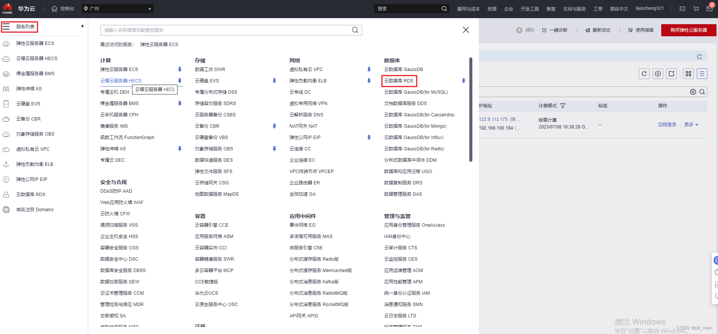This screenshot has height=334, width=718.
Task: Open the 费用与成本 menu
Action: (468, 9)
